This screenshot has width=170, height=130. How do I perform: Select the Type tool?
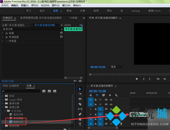point(80,124)
